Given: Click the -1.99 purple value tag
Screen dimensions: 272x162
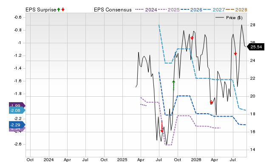Looking at the screenshot, I should click(17, 105).
